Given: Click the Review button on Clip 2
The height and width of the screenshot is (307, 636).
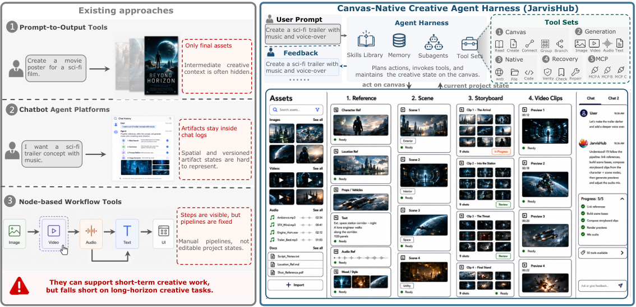Looking at the screenshot, I should point(504,205).
